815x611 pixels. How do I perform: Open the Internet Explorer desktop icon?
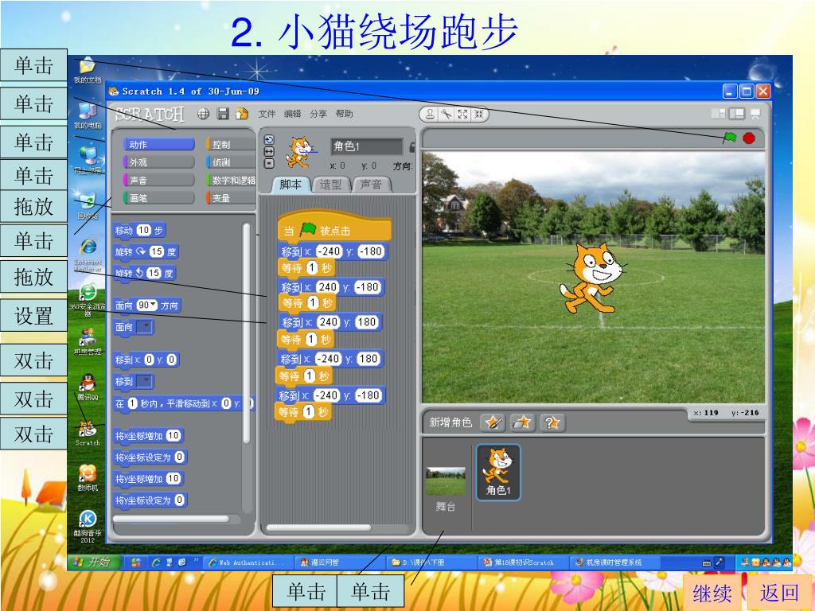coord(88,254)
